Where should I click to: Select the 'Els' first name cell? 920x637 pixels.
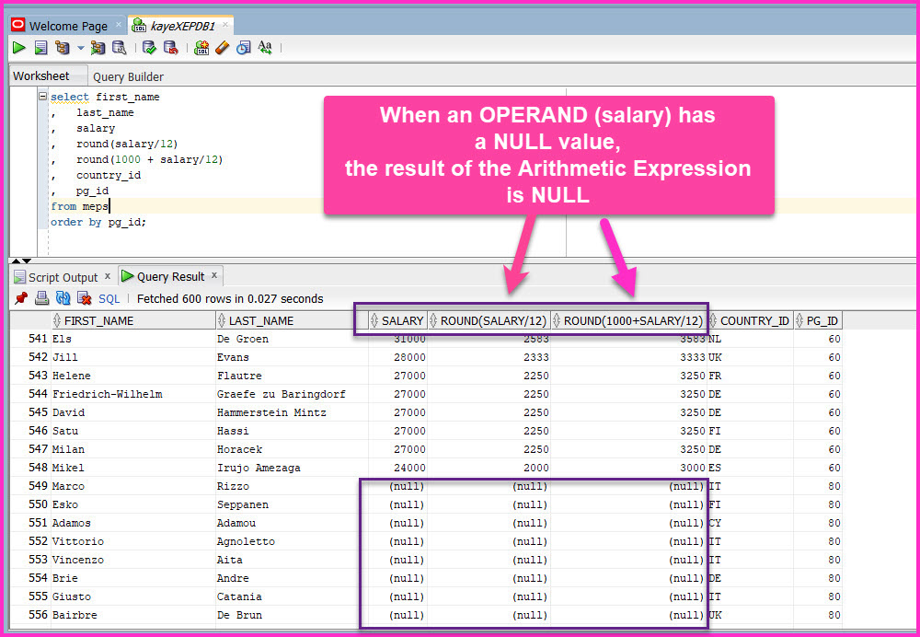click(x=133, y=339)
